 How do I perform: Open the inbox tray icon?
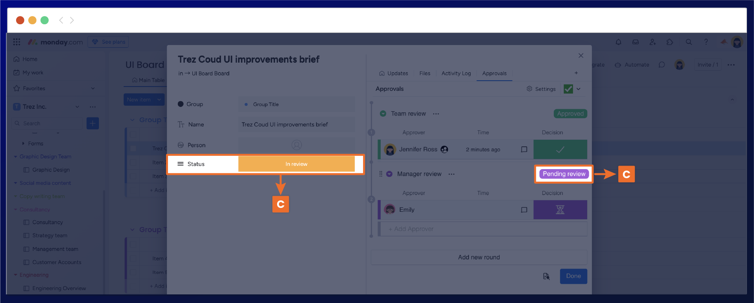coord(635,42)
